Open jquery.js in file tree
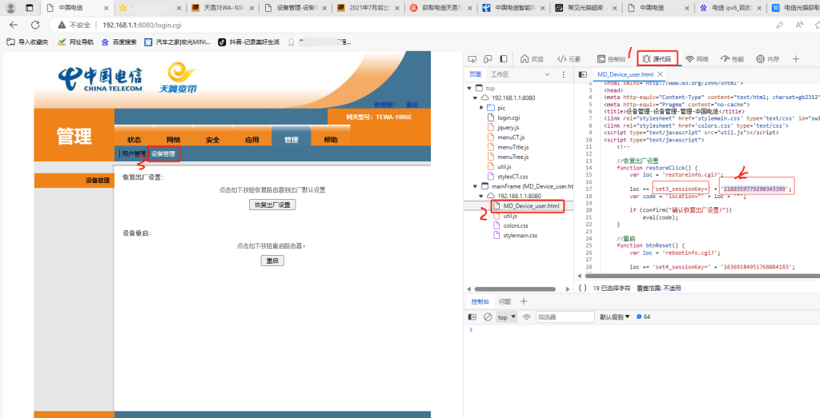 508,127
